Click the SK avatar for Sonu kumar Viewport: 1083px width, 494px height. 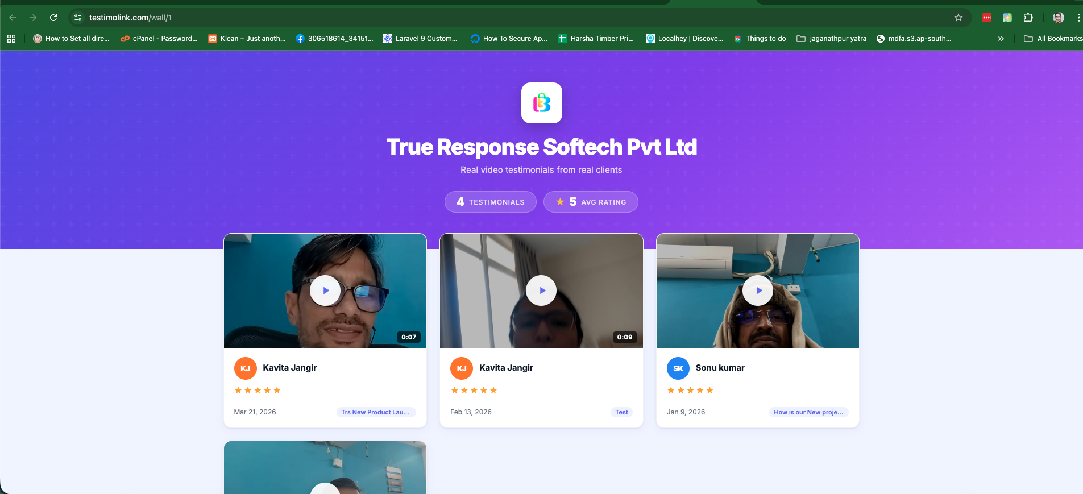coord(678,368)
